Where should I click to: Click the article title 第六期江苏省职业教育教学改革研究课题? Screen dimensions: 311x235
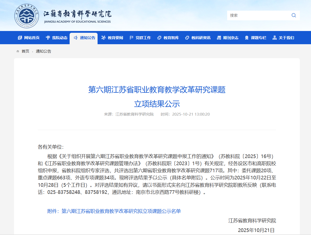(x=157, y=90)
